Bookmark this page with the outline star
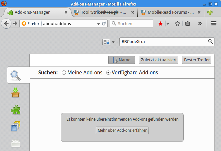 pos(177,23)
